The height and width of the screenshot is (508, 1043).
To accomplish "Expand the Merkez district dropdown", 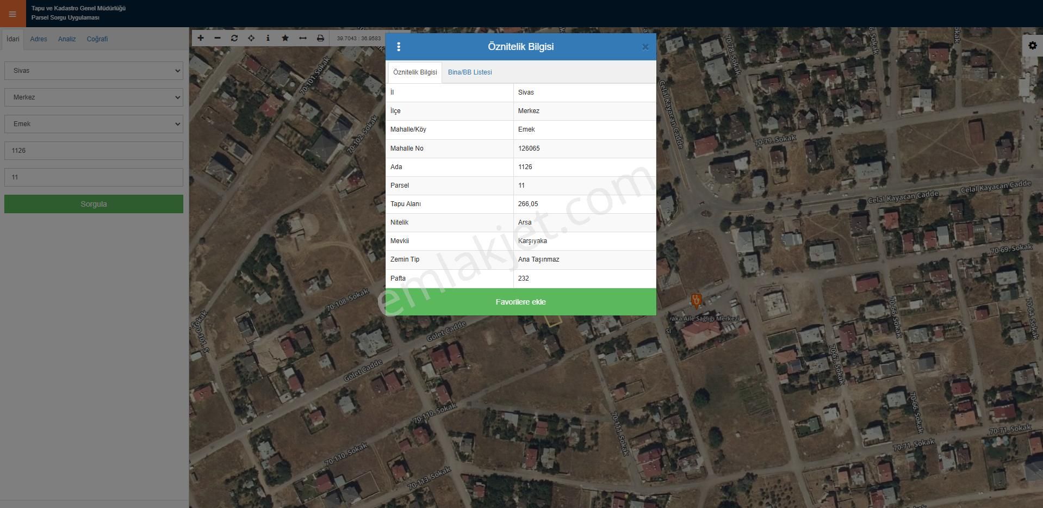I will tap(94, 97).
